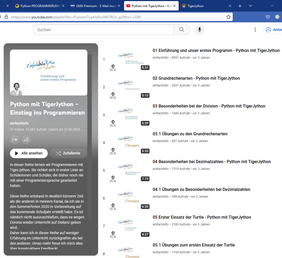Open 05 Erster Einsatz der Turtle
This screenshot has width=282, height=258.
(x=202, y=217)
